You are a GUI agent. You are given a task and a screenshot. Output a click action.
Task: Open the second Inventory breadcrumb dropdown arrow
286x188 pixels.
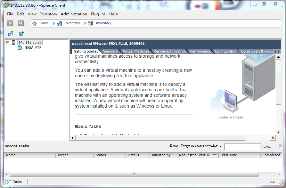[85, 23]
